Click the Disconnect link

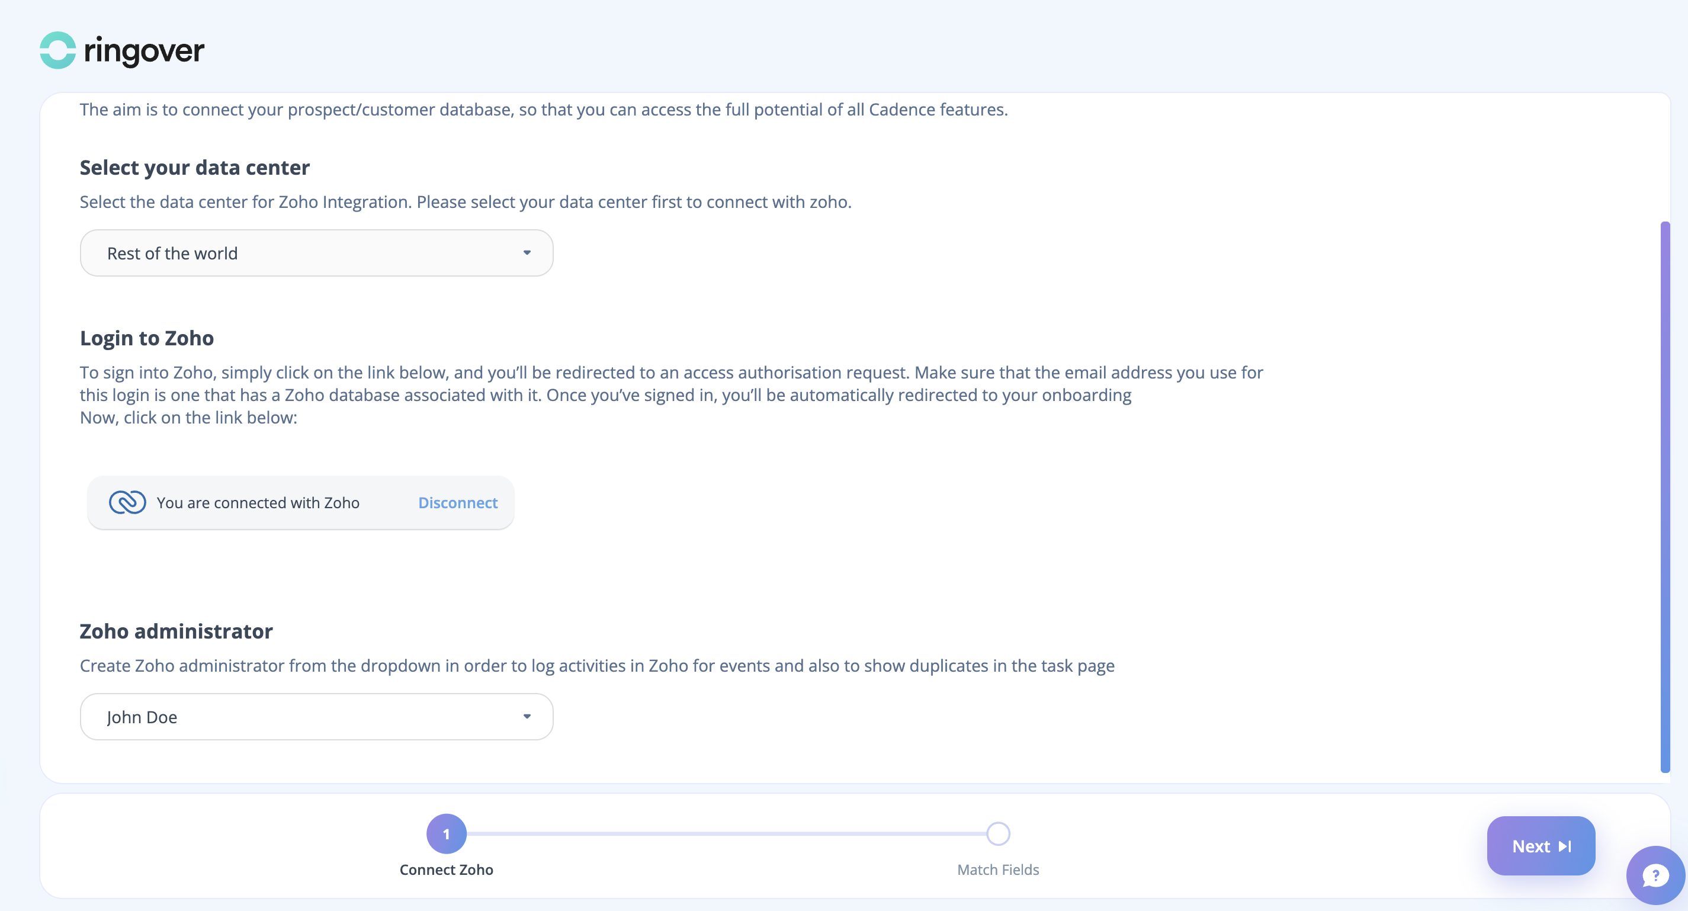tap(458, 503)
